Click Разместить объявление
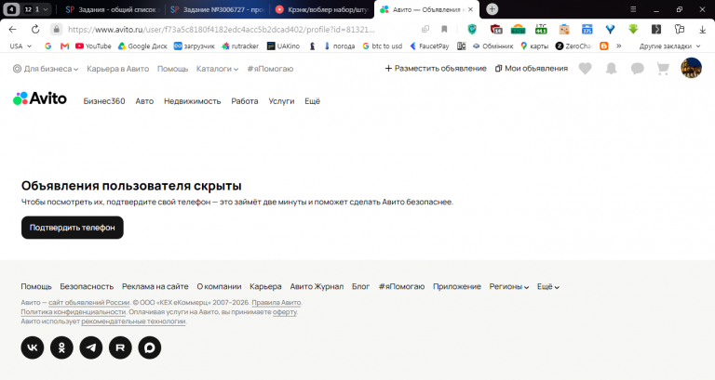 436,68
